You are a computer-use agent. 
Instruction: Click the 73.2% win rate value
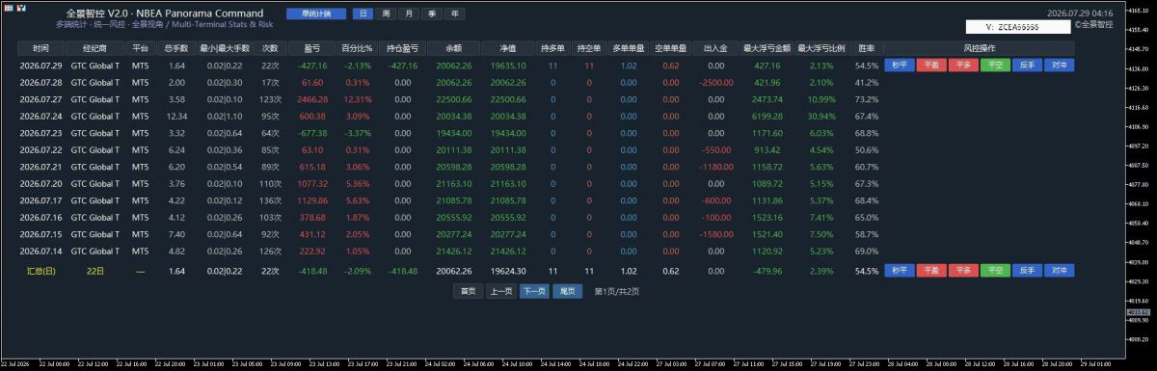(x=867, y=99)
